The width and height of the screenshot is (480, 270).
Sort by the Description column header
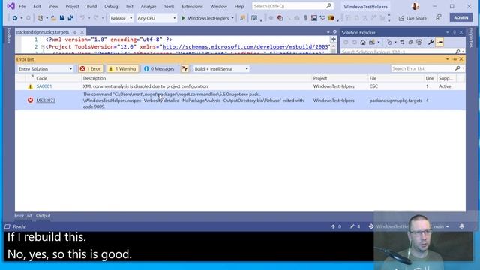pos(196,78)
